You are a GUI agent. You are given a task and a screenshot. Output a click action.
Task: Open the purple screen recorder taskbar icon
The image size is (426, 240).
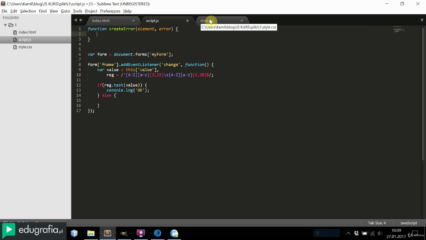(140, 233)
